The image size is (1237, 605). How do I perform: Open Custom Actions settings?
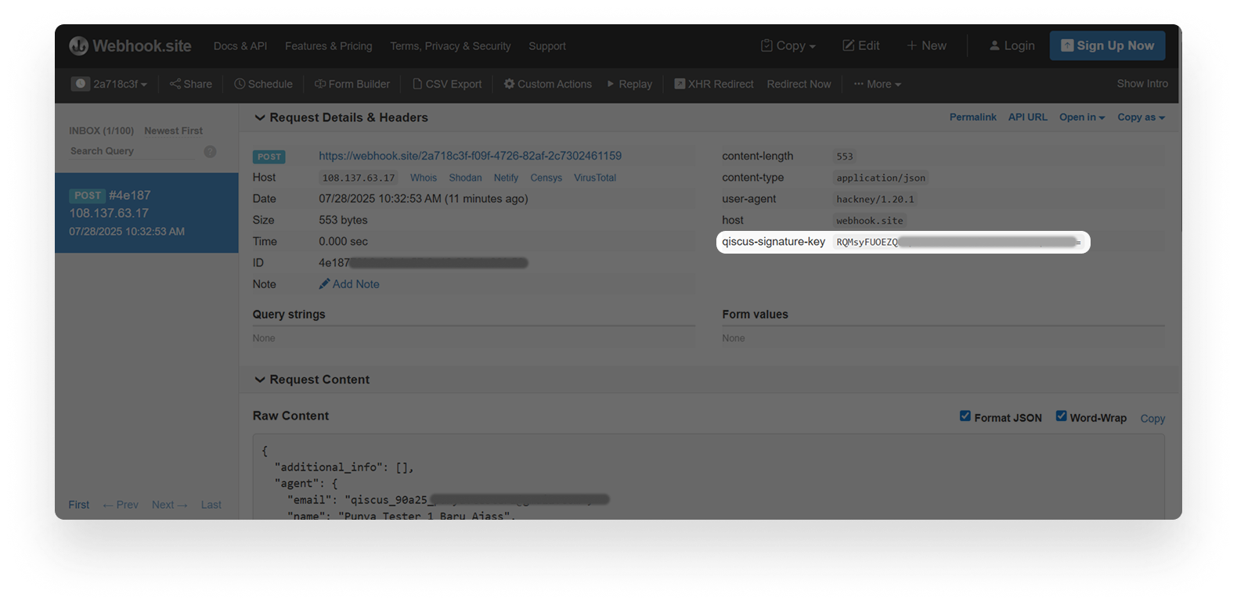[548, 84]
